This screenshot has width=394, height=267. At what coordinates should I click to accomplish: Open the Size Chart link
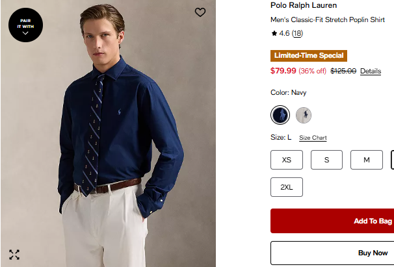tap(313, 138)
